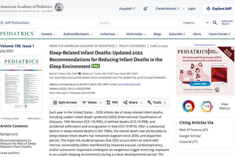
Task: Open View Metrics
Action: (x=224, y=106)
